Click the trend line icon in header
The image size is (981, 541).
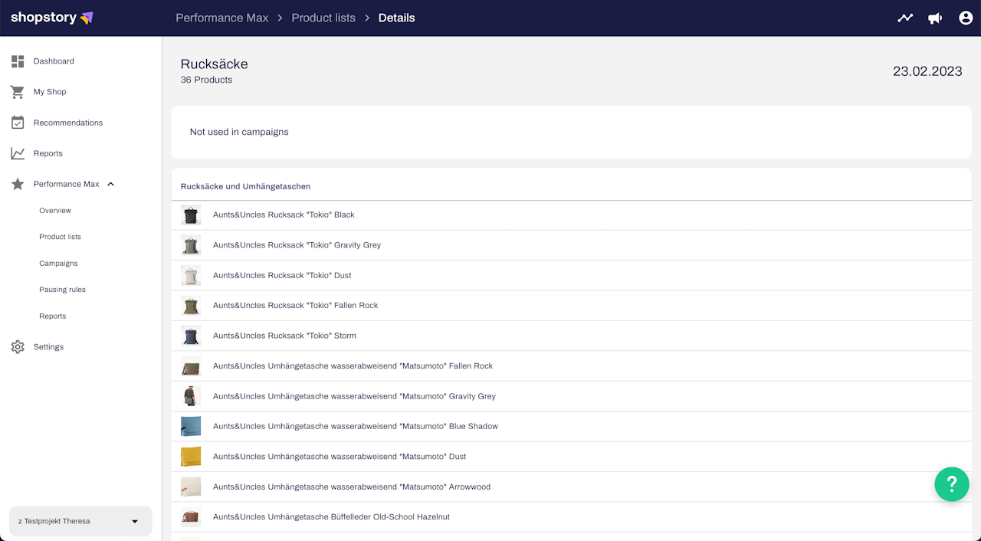pyautogui.click(x=905, y=18)
